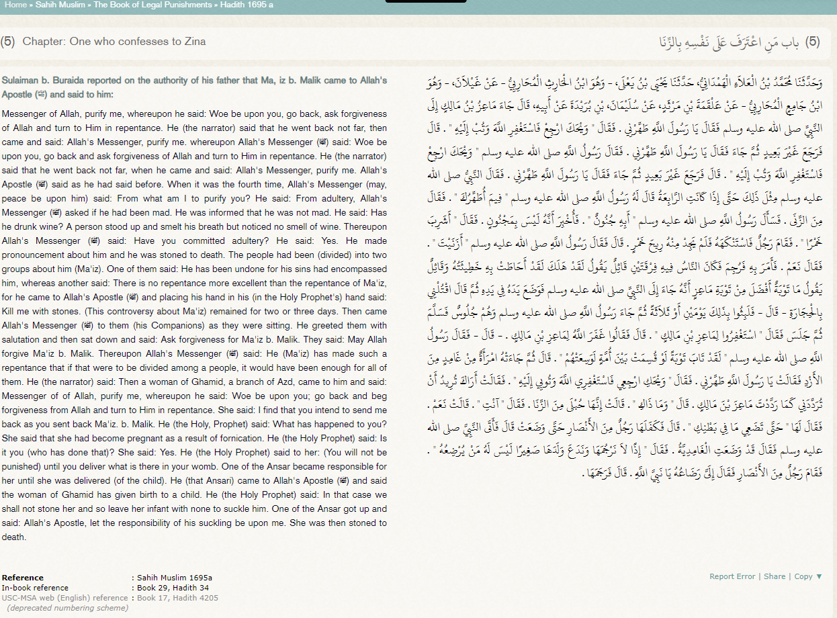Click the 'In-book reference' label
The width and height of the screenshot is (837, 618).
pyautogui.click(x=35, y=588)
